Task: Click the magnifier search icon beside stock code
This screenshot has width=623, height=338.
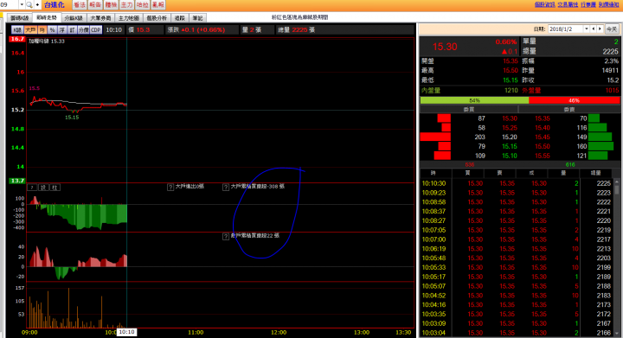Action: [x=29, y=5]
